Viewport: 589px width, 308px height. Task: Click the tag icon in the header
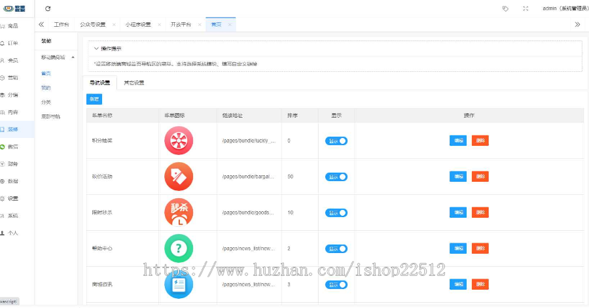[x=505, y=9]
